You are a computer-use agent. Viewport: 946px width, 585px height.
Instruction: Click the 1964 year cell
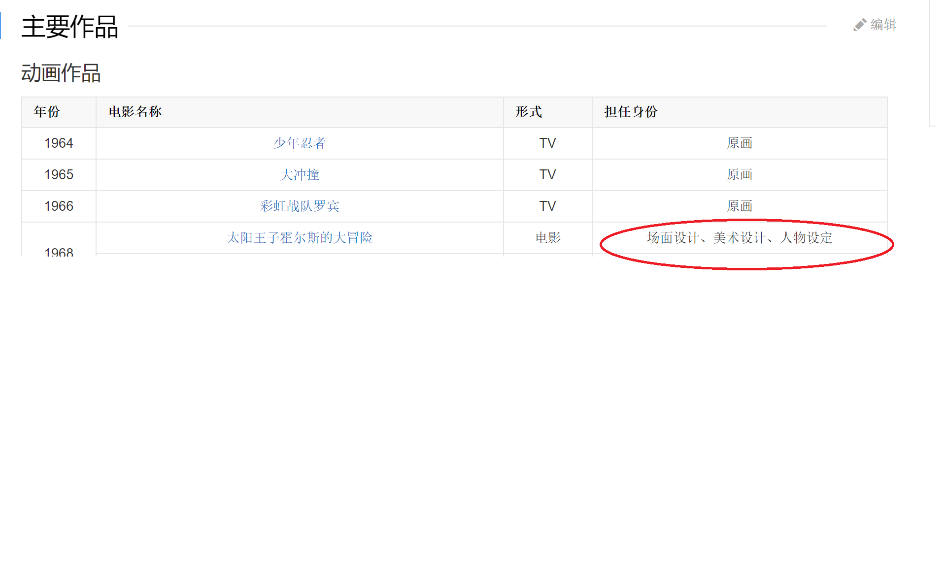tap(59, 143)
